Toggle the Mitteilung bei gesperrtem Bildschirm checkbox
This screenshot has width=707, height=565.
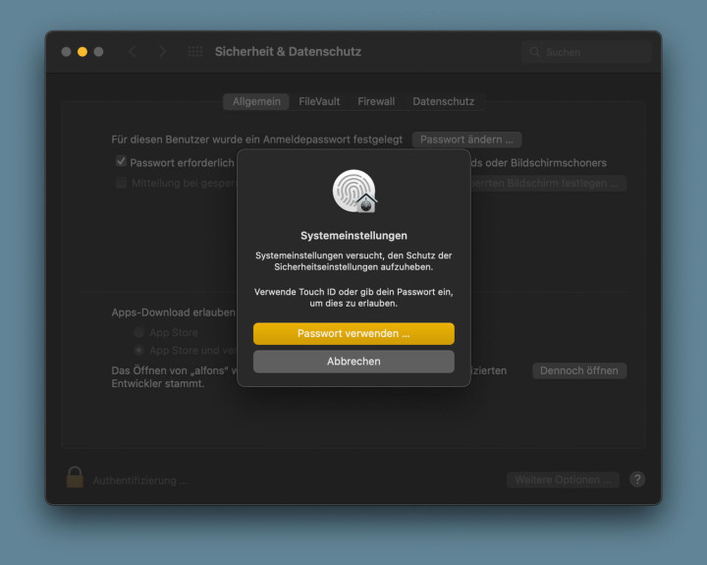click(121, 183)
